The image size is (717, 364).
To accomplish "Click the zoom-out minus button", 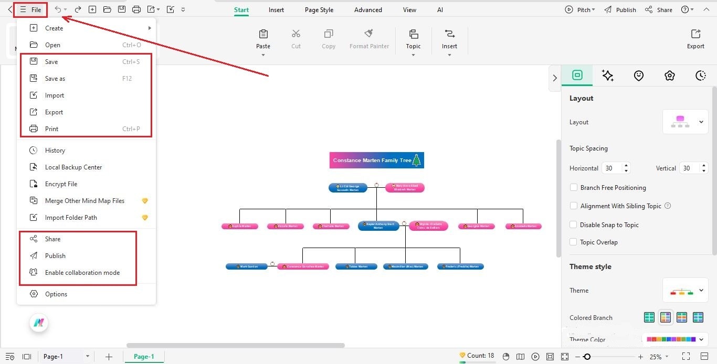I will pos(577,357).
